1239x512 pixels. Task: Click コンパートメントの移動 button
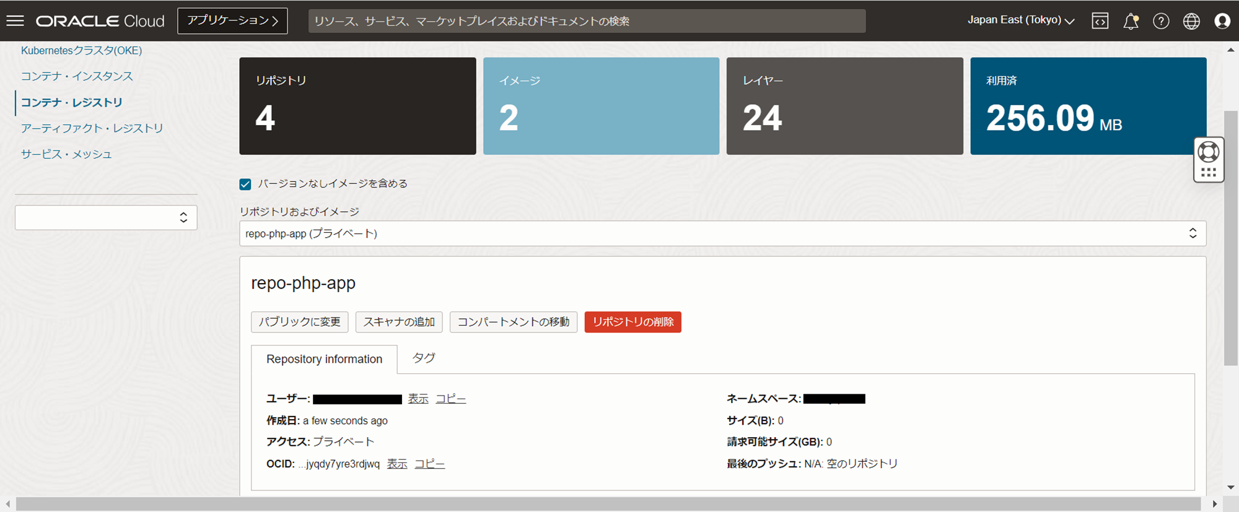click(514, 322)
